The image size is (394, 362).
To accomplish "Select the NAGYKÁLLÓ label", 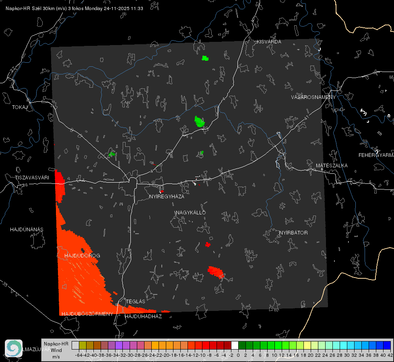I will coord(191,212).
